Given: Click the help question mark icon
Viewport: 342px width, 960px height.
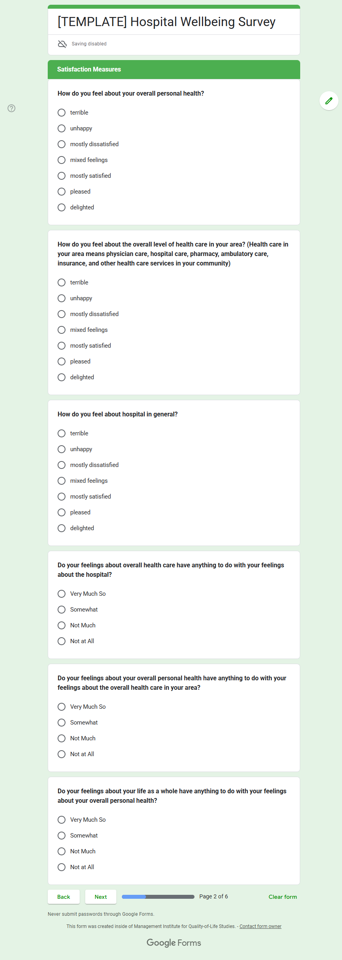Looking at the screenshot, I should pos(11,108).
